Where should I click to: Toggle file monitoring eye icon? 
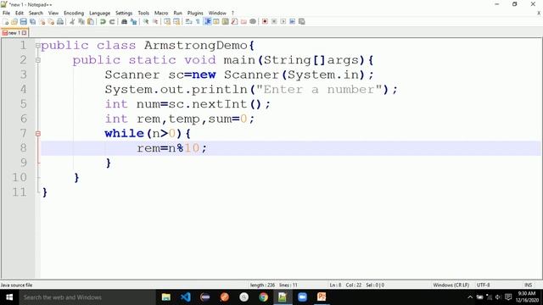click(253, 21)
